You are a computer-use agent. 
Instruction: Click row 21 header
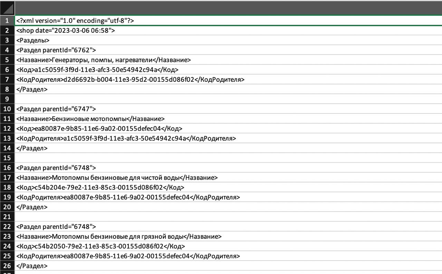[x=7, y=217]
